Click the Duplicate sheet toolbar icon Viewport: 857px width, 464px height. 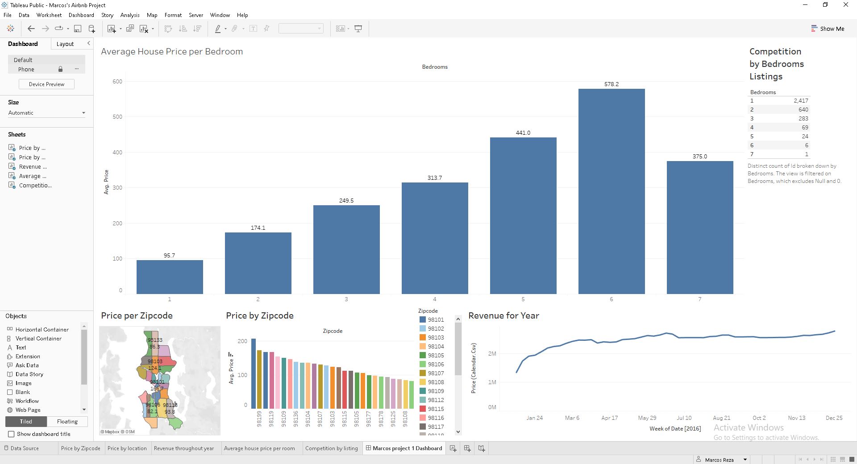pos(130,29)
